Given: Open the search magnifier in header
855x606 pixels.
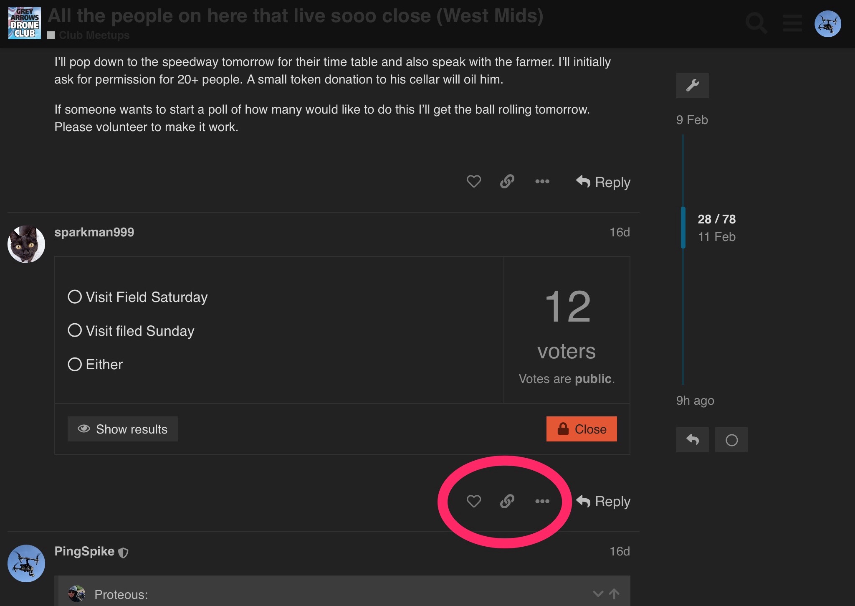Looking at the screenshot, I should click(x=756, y=23).
